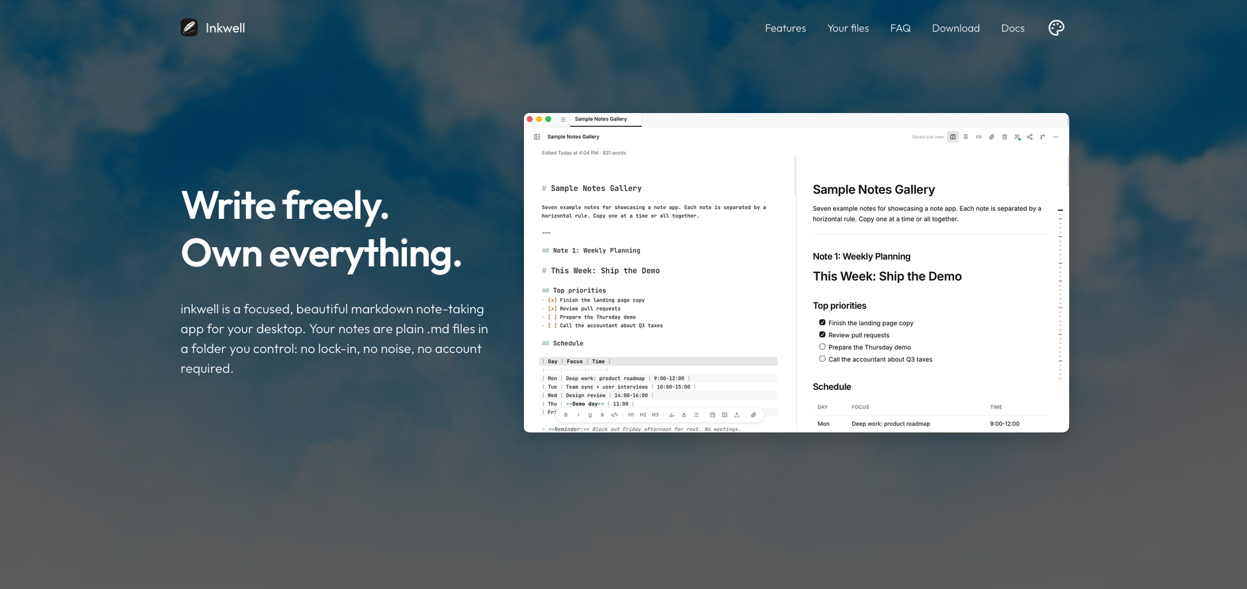Insert image from the format bar

[724, 415]
